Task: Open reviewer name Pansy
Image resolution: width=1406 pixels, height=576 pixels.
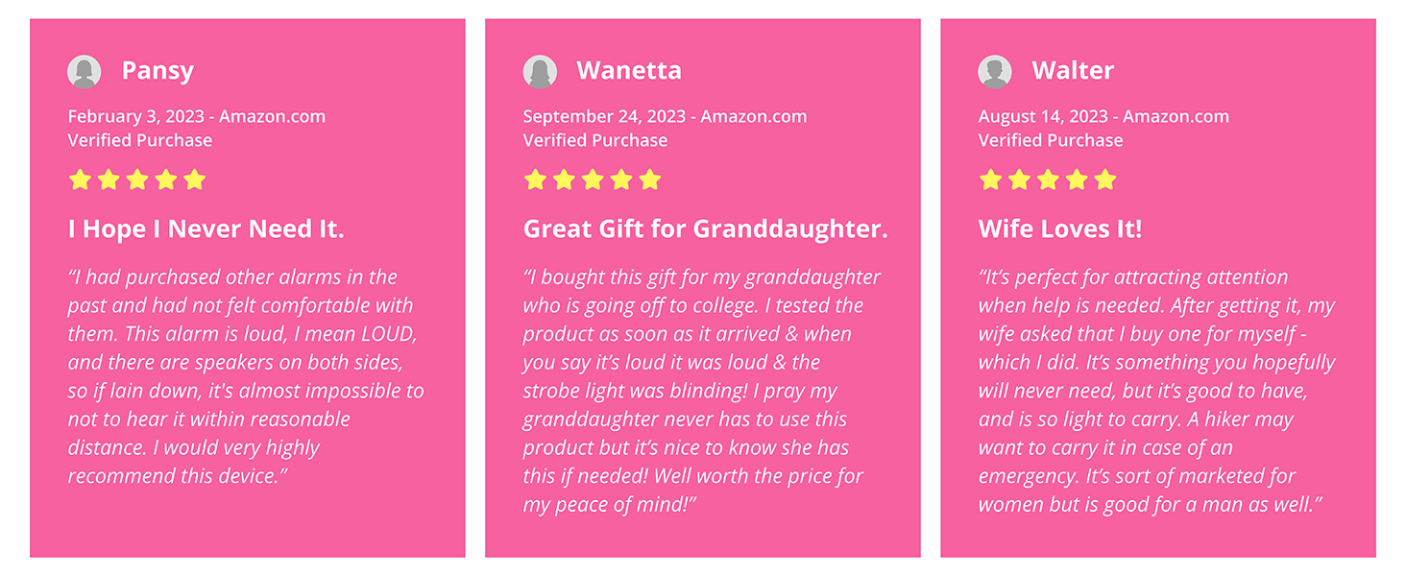Action: pyautogui.click(x=158, y=71)
